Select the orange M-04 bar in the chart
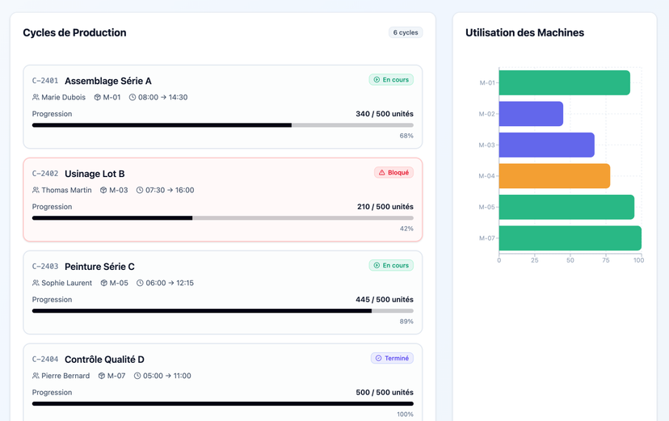 click(x=554, y=176)
